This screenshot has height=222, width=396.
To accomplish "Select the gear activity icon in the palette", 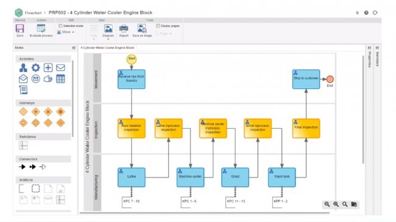I will 35,68.
